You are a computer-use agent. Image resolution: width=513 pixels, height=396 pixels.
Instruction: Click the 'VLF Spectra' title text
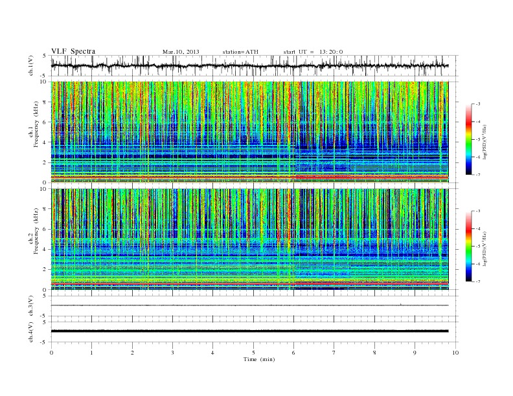click(x=73, y=51)
